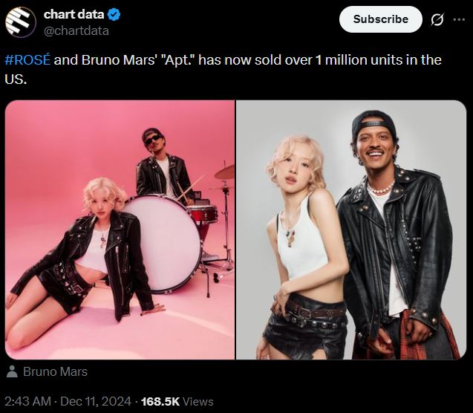Open the @chartdata handle link
473x413 pixels.
(x=76, y=30)
